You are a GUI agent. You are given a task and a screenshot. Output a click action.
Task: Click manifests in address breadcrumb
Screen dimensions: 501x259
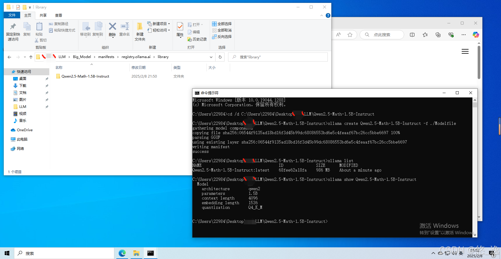[x=106, y=57]
